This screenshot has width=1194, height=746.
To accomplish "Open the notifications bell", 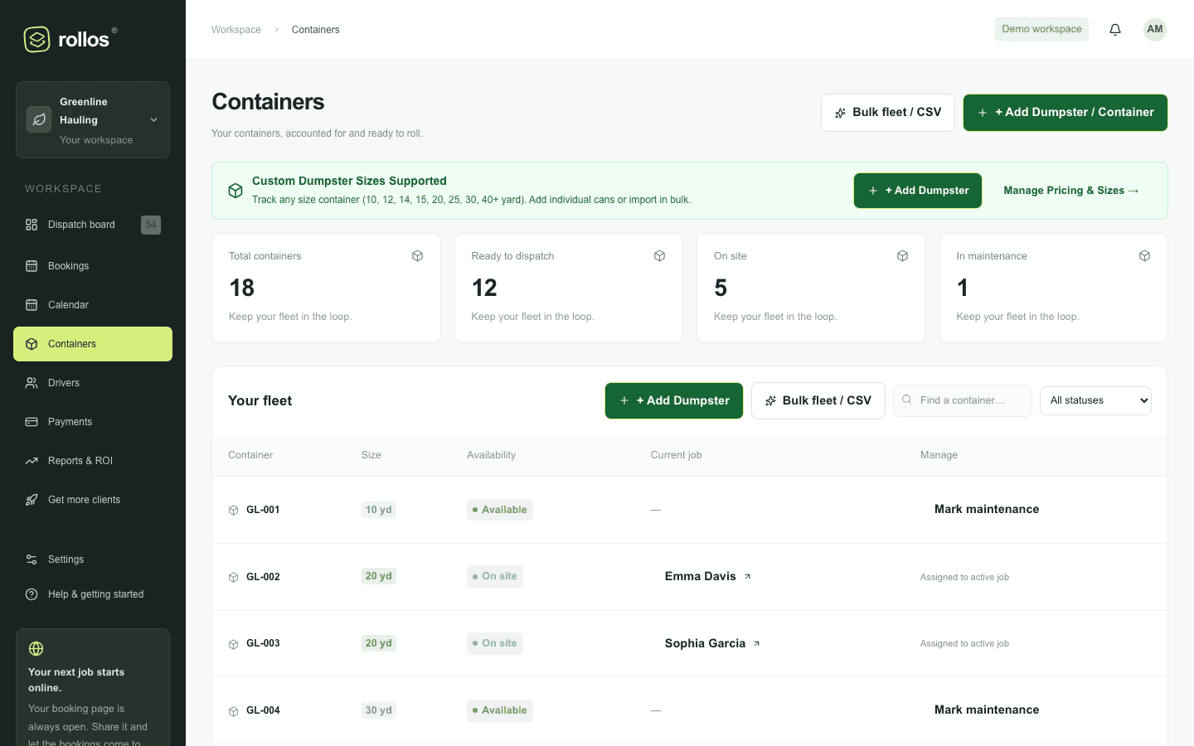I will [1115, 30].
